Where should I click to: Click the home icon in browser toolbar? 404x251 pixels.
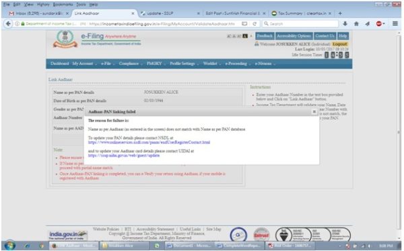(x=356, y=23)
